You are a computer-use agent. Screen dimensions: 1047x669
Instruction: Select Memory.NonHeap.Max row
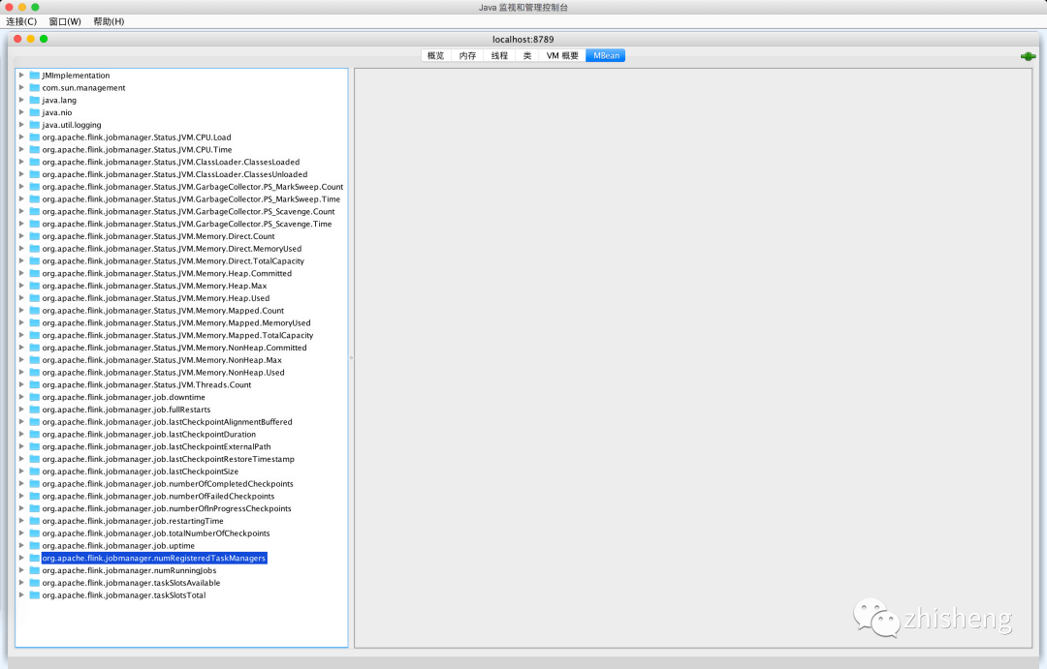pos(162,360)
